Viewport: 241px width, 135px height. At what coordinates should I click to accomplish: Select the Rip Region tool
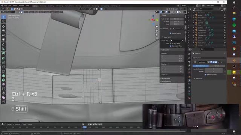pos(3,102)
